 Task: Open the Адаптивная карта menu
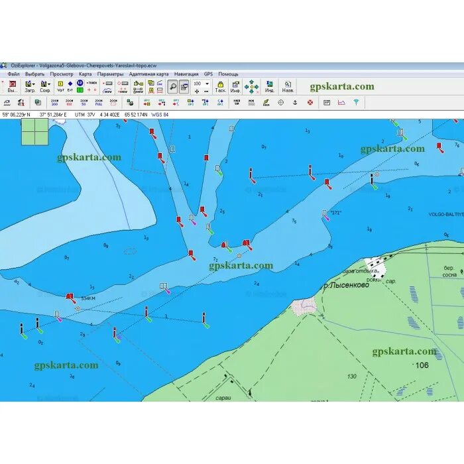[148, 74]
